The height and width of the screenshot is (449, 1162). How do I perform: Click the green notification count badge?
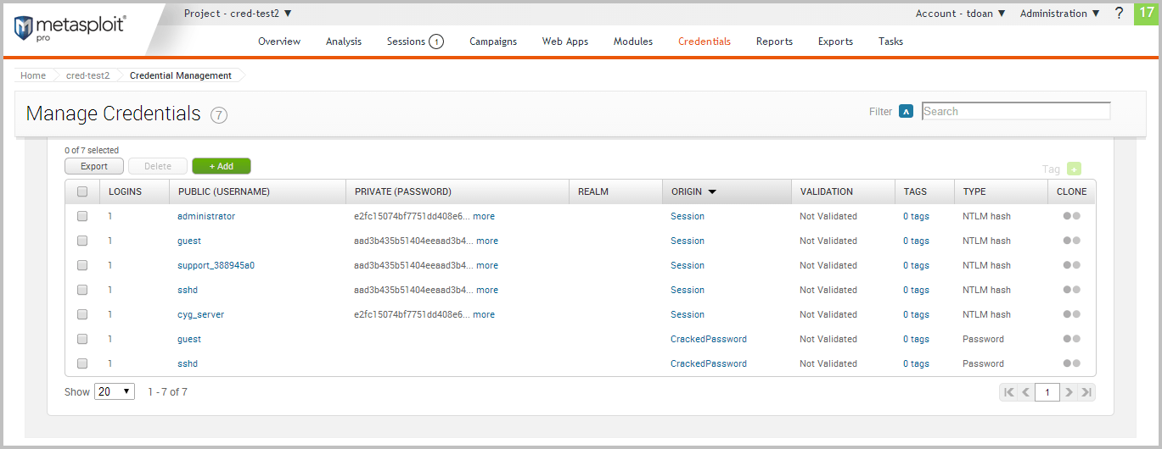tap(1146, 14)
